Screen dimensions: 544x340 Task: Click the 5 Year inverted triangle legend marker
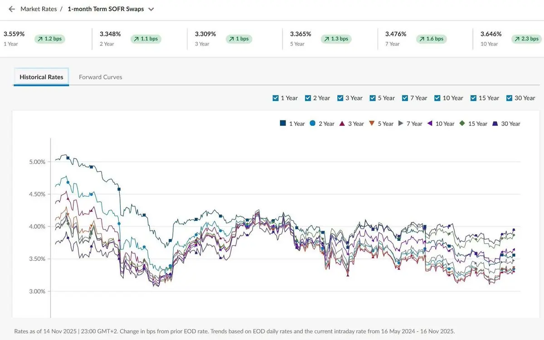click(x=372, y=123)
